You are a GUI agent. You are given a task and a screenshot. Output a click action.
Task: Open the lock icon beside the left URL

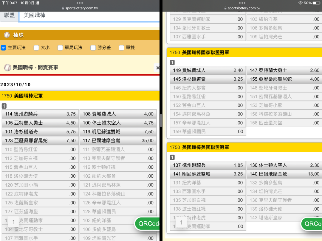(63, 8)
